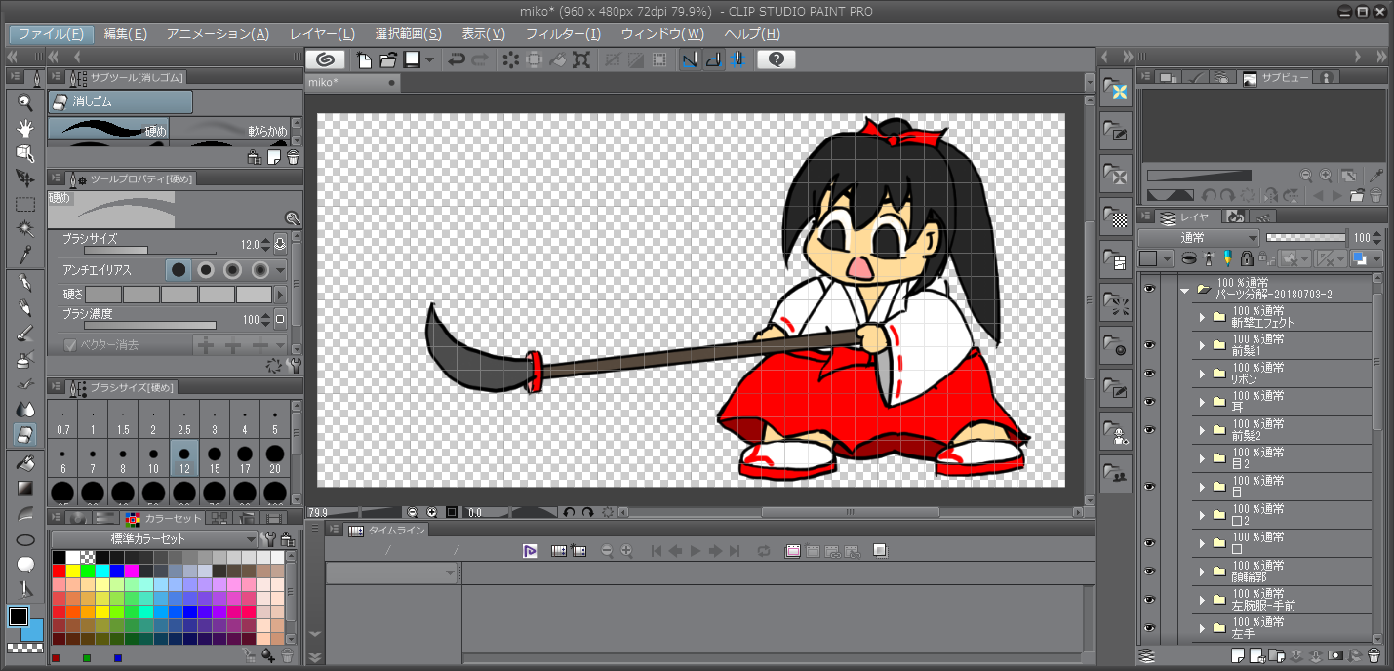Image resolution: width=1394 pixels, height=671 pixels.
Task: Click the Undo arrow icon
Action: coord(457,59)
